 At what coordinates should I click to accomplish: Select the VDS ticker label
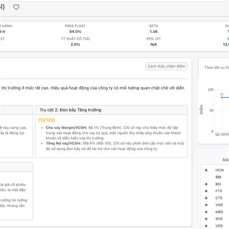click(219, 226)
